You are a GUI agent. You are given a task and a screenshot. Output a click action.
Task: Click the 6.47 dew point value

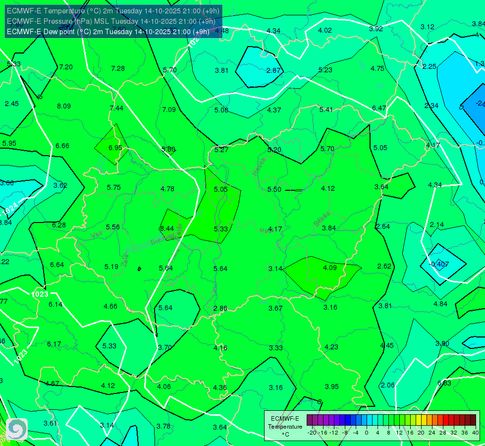pyautogui.click(x=379, y=108)
